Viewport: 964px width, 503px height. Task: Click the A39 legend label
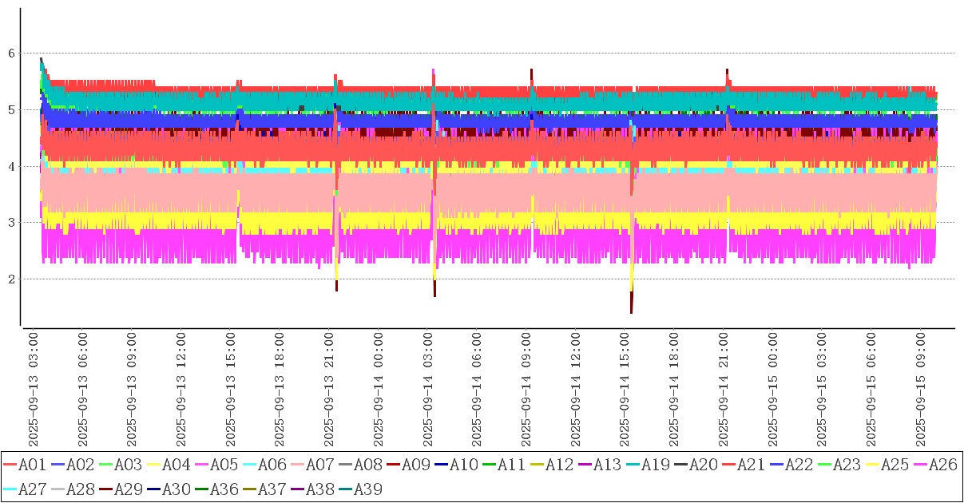367,489
